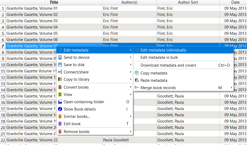Image resolution: width=247 pixels, height=145 pixels.
Task: Click the Copy to library books icon
Action: (60, 79)
